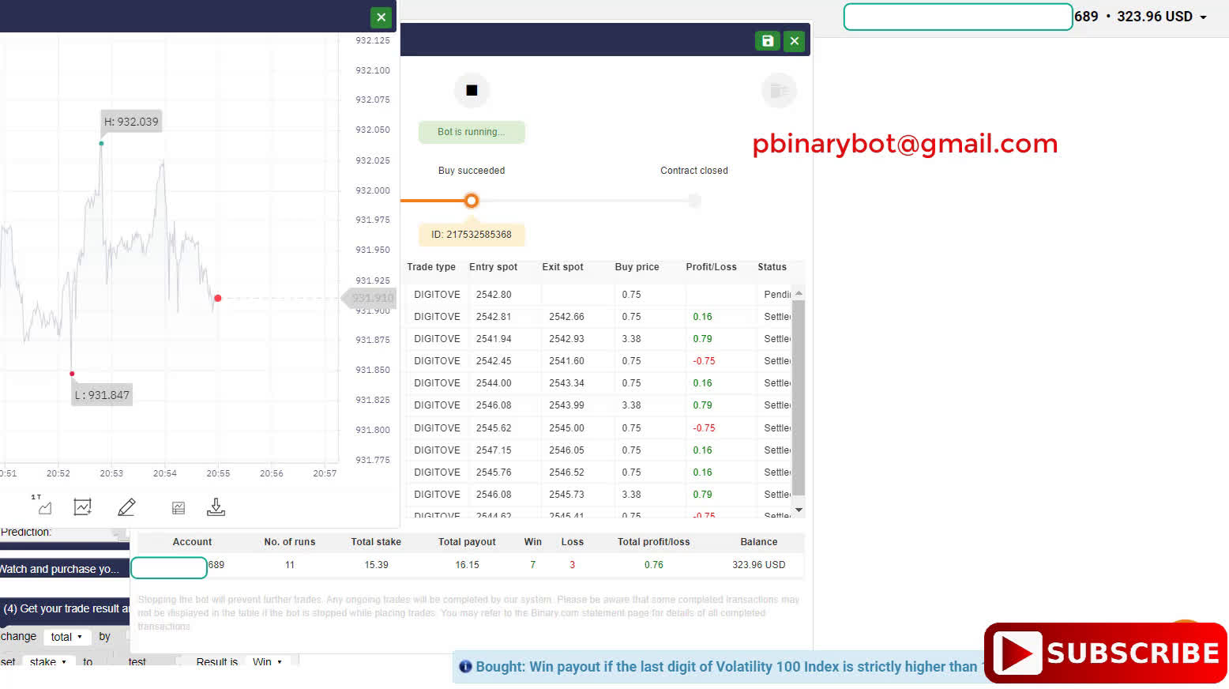Screen dimensions: 1229x689
Task: Open the chart comparison icon
Action: point(179,506)
